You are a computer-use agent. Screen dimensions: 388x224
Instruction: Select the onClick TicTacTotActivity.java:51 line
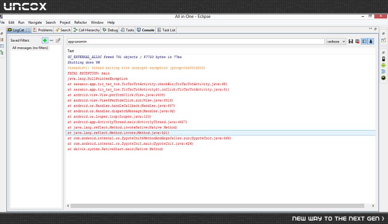coord(148,90)
